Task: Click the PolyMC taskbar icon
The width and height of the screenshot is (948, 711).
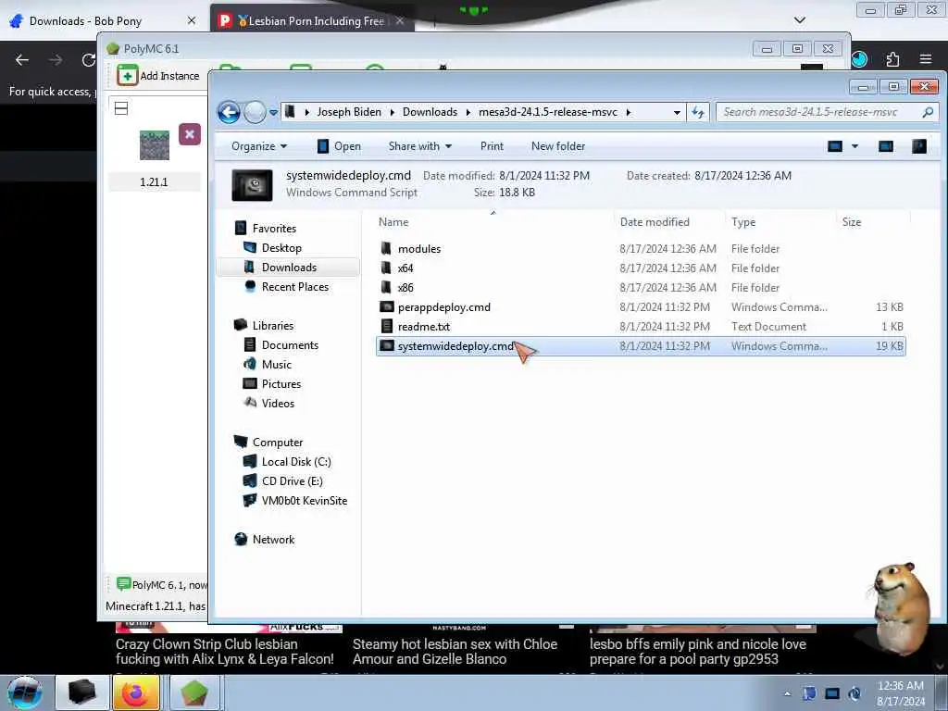Action: 194,692
